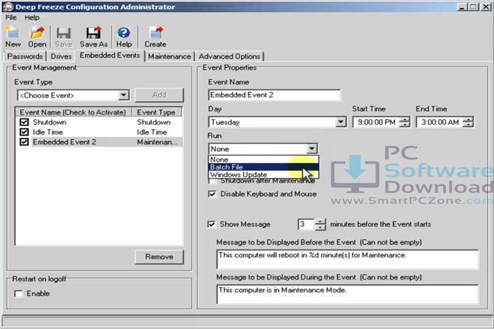Open the Advanced Options tab
494x329 pixels.
229,56
